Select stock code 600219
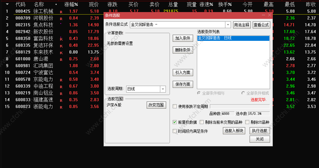The width and height of the screenshot is (319, 168). coord(23,93)
